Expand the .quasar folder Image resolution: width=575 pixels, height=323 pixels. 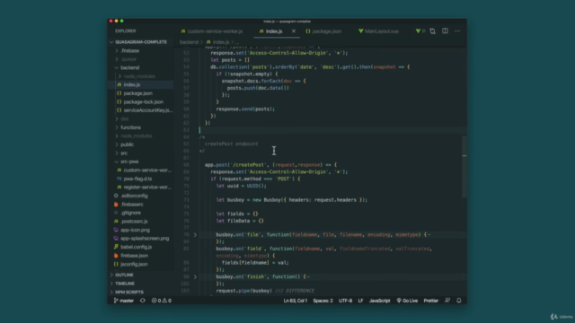(x=128, y=59)
